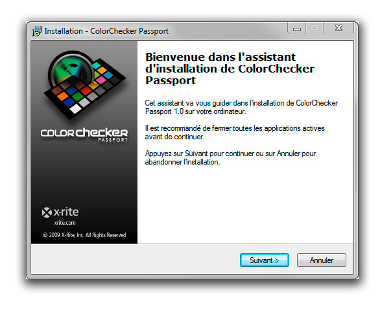Click the copyright 2009 X-Rite notice
The height and width of the screenshot is (309, 380).
point(84,235)
